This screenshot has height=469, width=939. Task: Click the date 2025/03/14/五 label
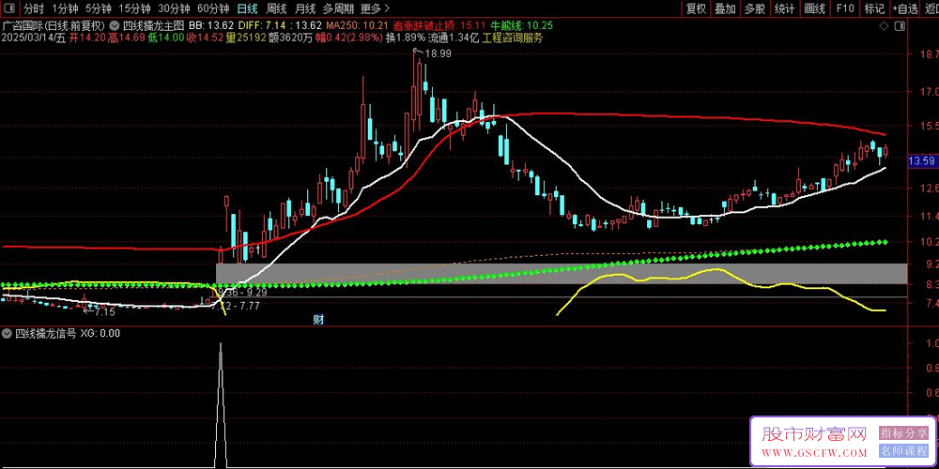[x=34, y=38]
